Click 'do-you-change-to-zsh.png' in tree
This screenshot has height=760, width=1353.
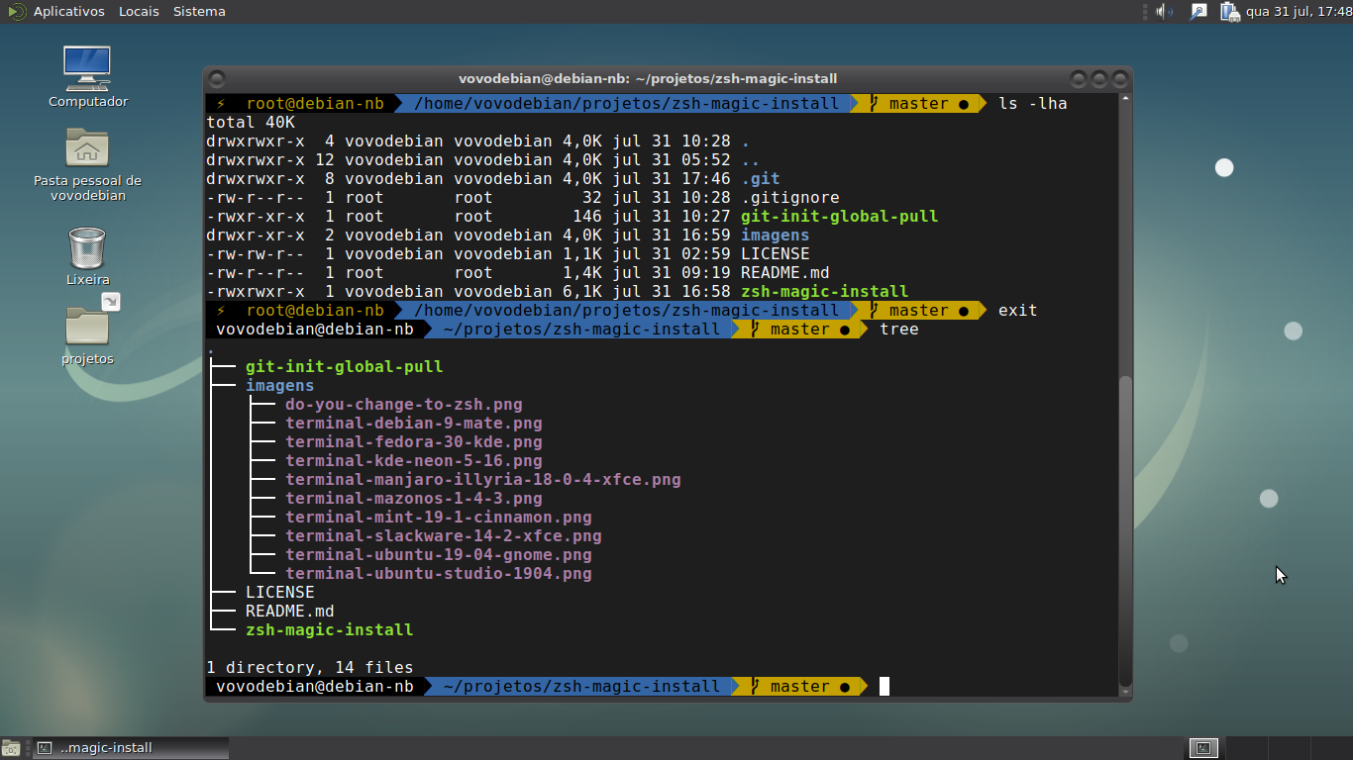point(404,404)
